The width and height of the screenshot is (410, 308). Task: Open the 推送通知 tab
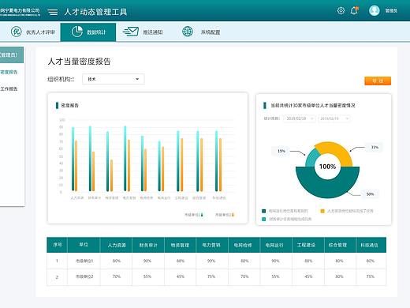pos(143,32)
